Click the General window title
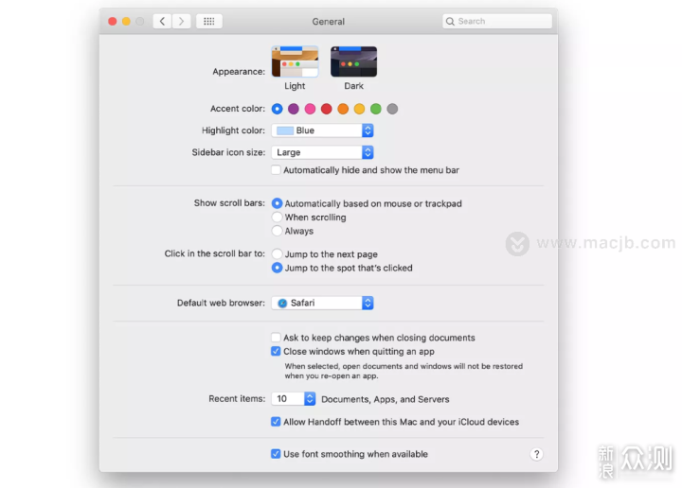 pyautogui.click(x=329, y=22)
